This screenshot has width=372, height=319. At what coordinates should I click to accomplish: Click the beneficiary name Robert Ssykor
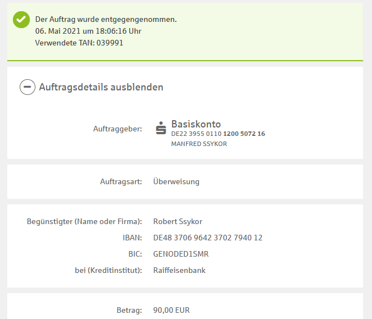click(178, 221)
